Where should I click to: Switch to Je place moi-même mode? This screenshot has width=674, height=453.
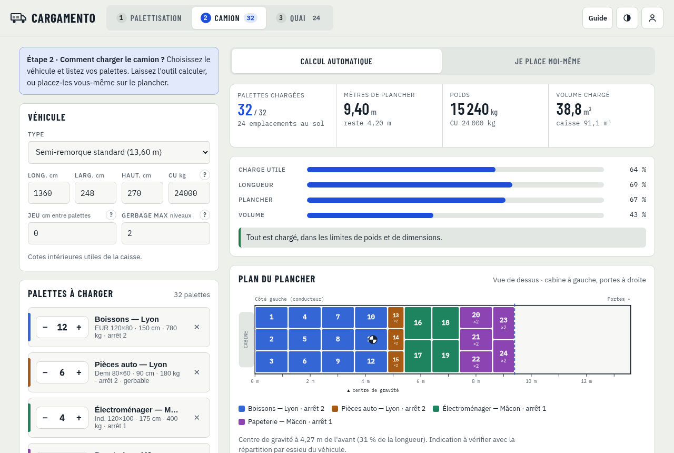coord(548,61)
